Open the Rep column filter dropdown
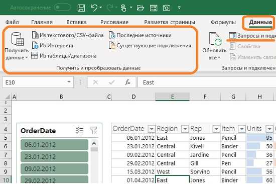276x184 pixels. pyautogui.click(x=216, y=129)
